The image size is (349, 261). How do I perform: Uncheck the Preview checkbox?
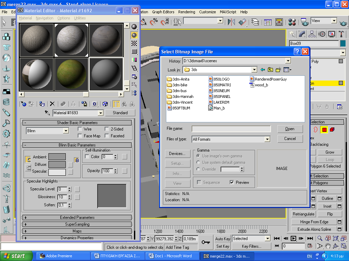tap(232, 182)
